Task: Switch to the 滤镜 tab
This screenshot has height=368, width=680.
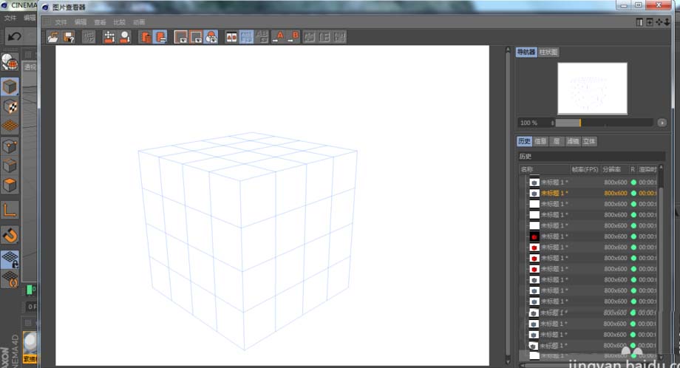Action: pos(573,141)
